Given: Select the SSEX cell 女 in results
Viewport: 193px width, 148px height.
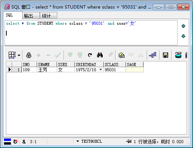Looking at the screenshot, I should 65,70.
